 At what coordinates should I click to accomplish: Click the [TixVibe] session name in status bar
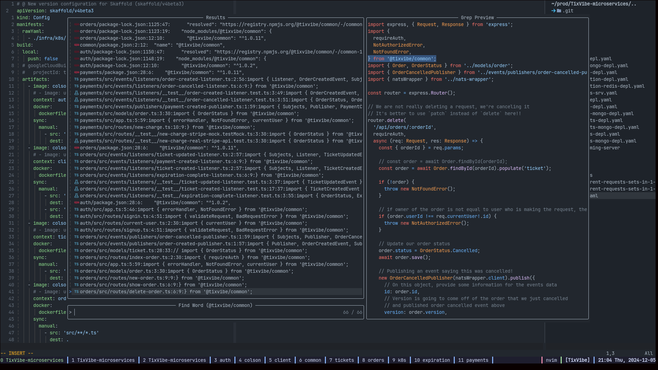point(577,360)
